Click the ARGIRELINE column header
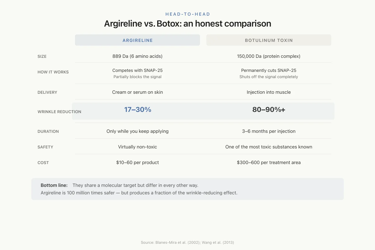The height and width of the screenshot is (250, 375). tap(137, 40)
